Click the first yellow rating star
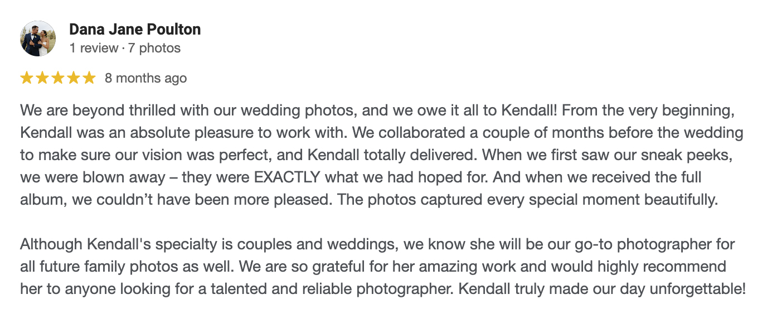This screenshot has height=328, width=772. coord(27,78)
